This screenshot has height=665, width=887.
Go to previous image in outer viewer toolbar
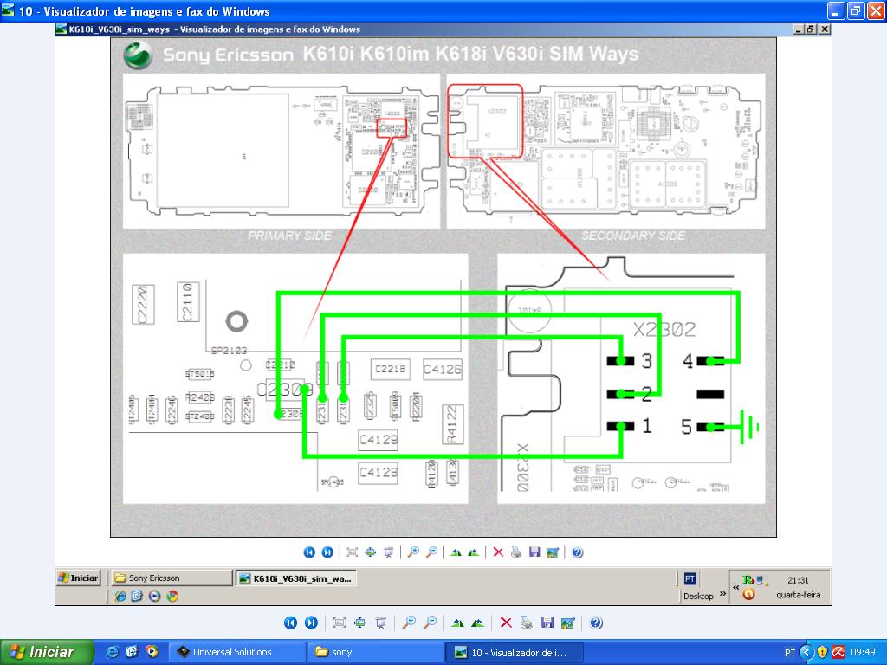(290, 623)
